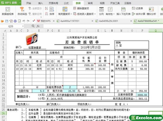Click the redo arrow icon
Viewport: 163px width, 121px height.
(x=28, y=21)
